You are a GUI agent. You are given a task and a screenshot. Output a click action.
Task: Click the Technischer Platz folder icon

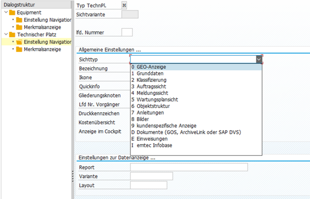tap(12, 34)
